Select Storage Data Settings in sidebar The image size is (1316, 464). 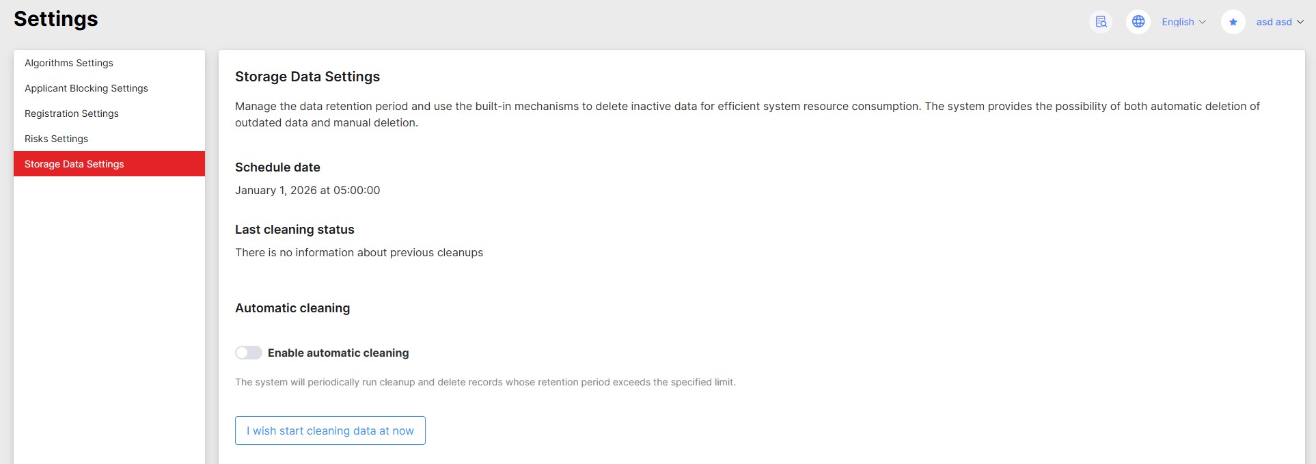[74, 164]
